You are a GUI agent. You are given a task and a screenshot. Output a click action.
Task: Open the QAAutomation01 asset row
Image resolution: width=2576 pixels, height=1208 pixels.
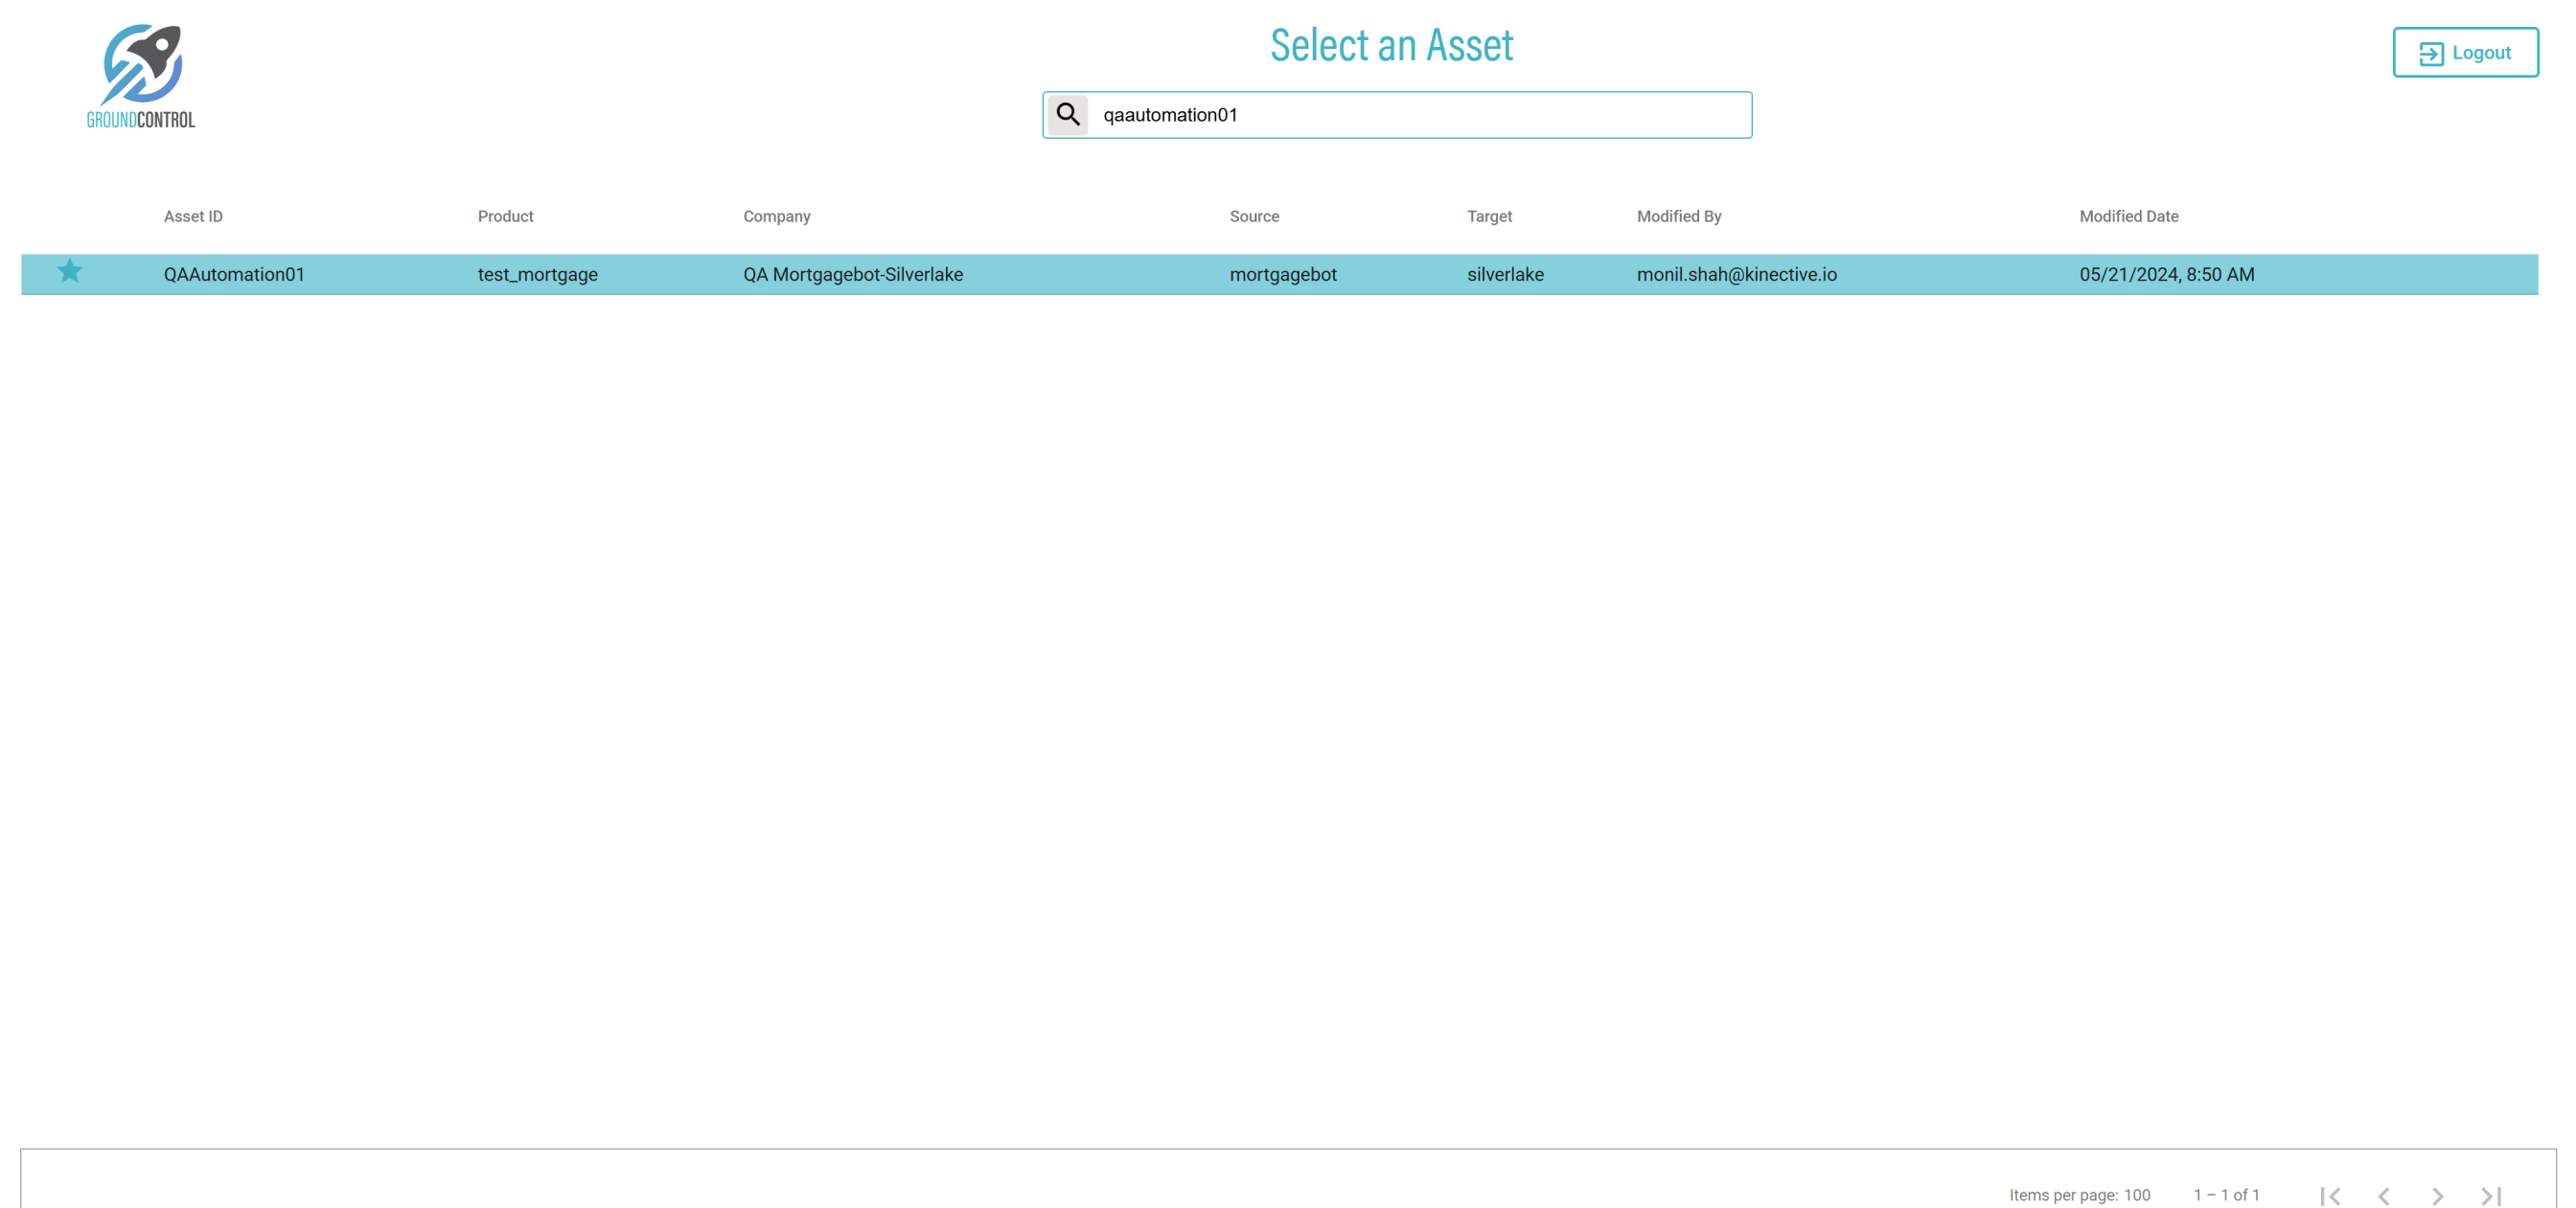[234, 274]
